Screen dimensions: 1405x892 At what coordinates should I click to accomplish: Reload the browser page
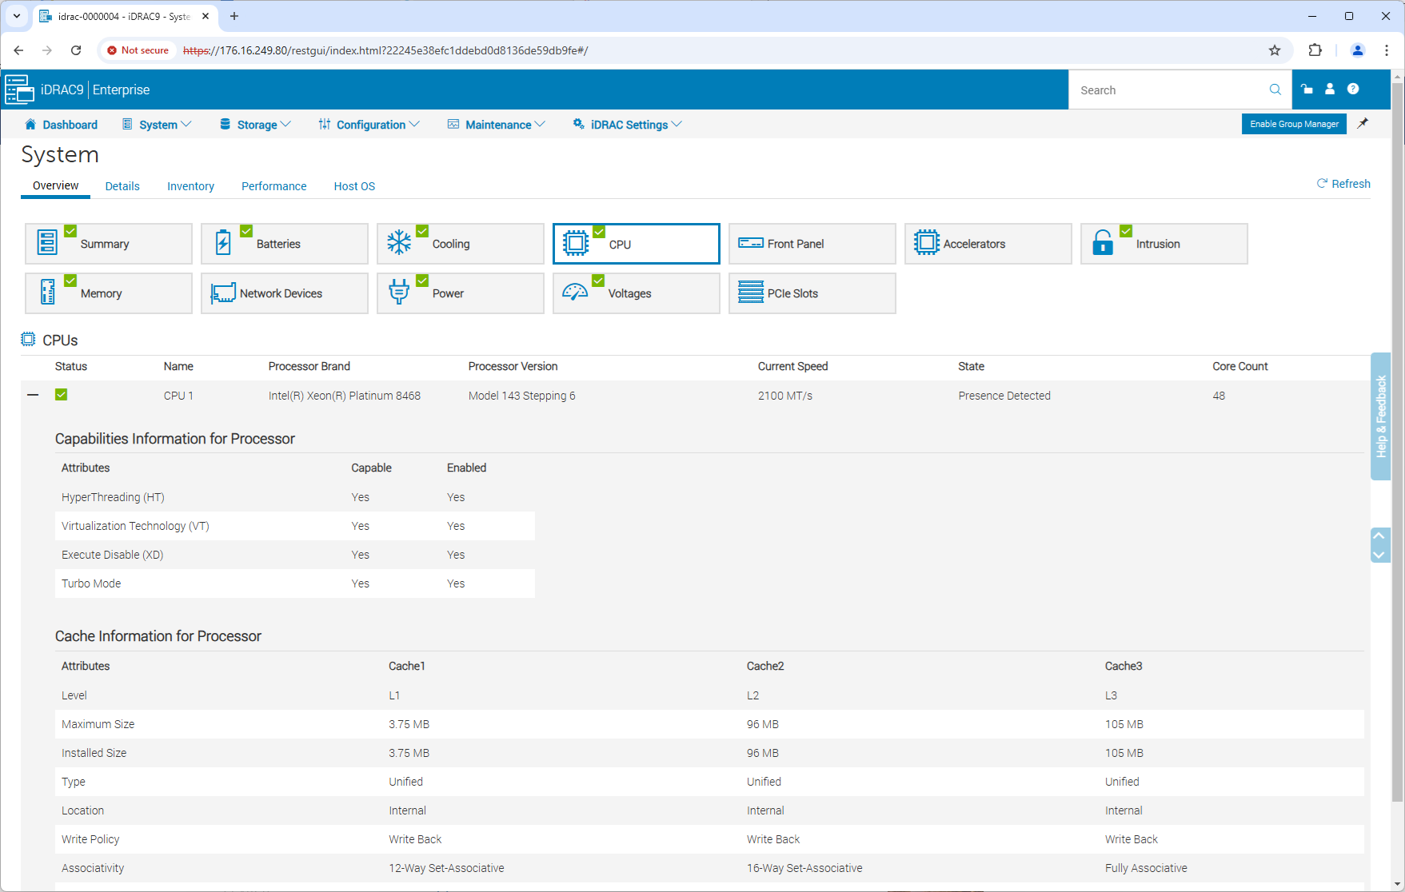coord(76,50)
